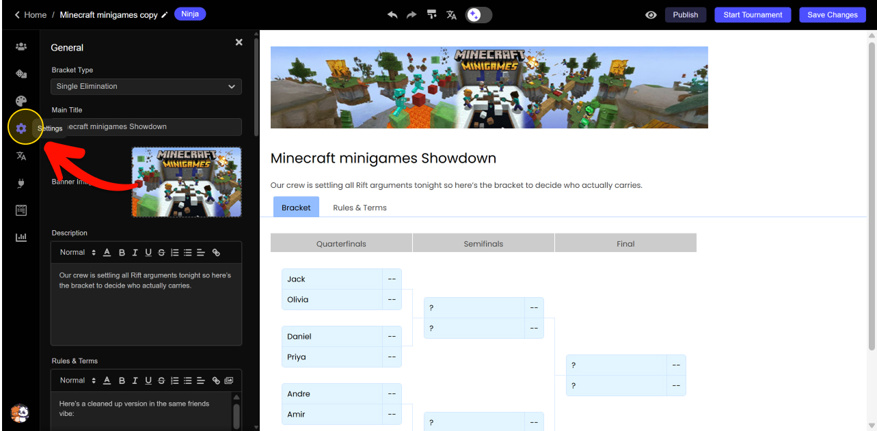
Task: Click the Redo arrow in top bar
Action: (411, 15)
